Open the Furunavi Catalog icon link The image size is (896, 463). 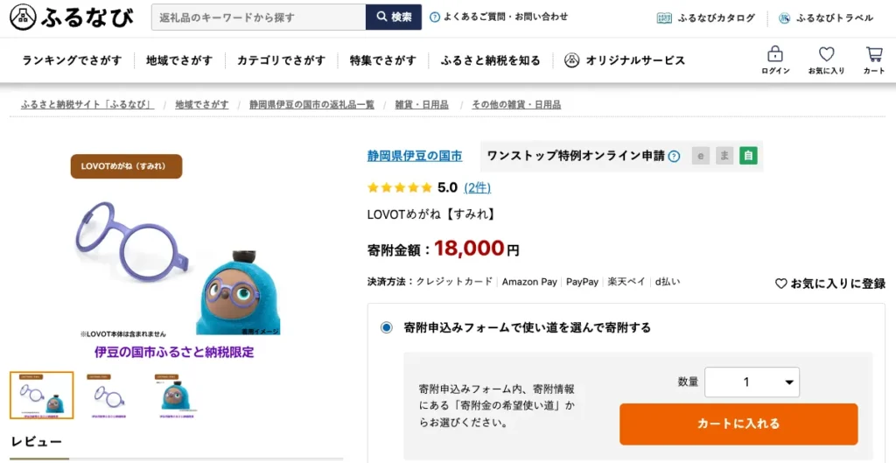coord(665,18)
